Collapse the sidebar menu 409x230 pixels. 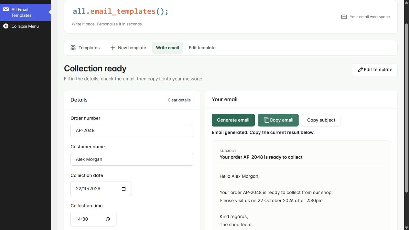26,26
